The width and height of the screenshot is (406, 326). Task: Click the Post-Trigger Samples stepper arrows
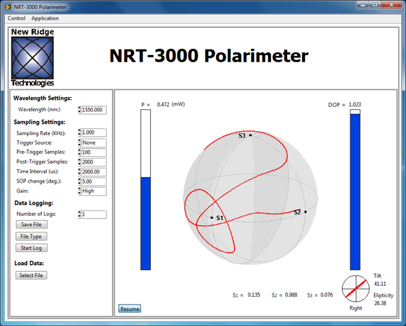79,162
